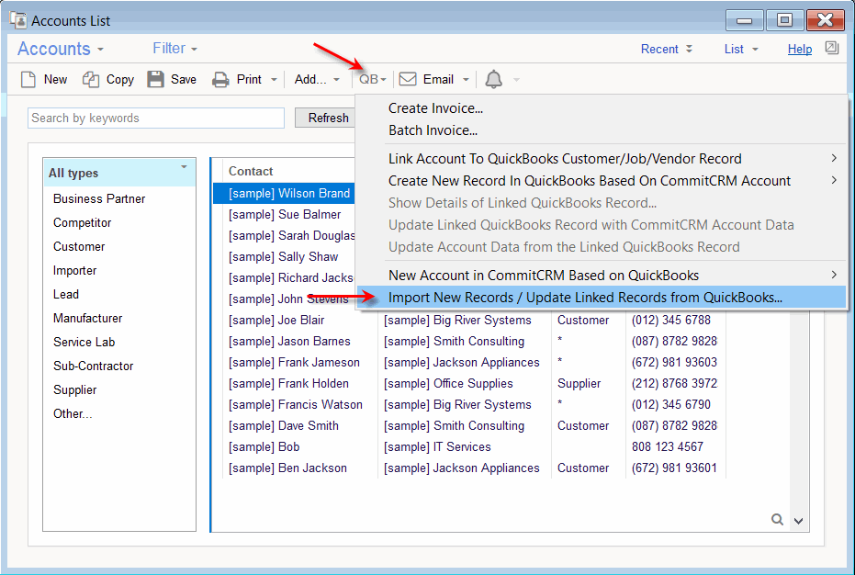855x575 pixels.
Task: Click the Save floppy disk icon
Action: tap(155, 80)
